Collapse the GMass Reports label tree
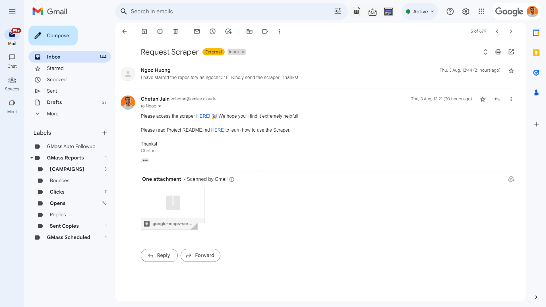This screenshot has width=546, height=307. (x=32, y=158)
